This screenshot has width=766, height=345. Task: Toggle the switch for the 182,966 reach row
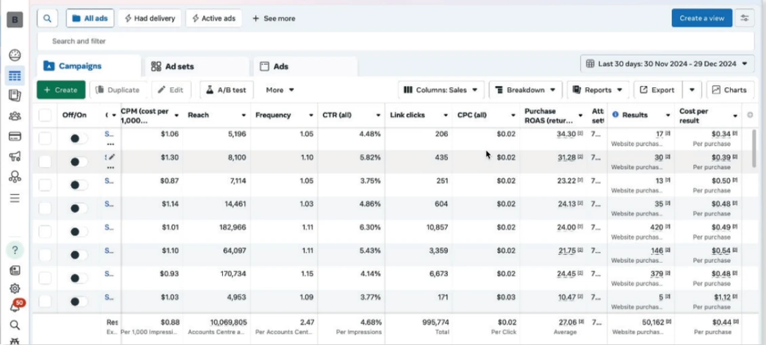(x=79, y=232)
